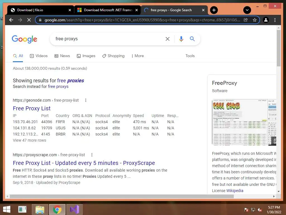Bookmark this page with the star icon
The height and width of the screenshot is (215, 286).
(x=255, y=20)
